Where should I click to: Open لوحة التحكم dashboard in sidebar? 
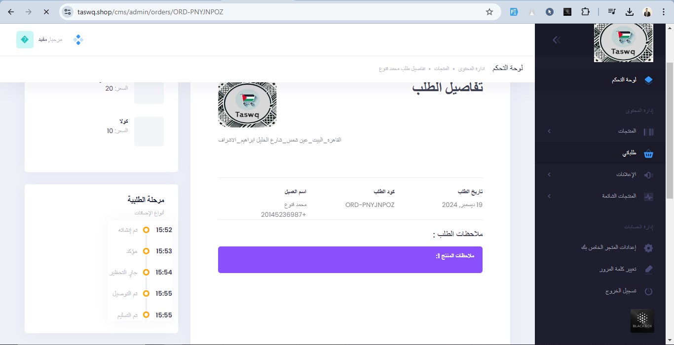[x=624, y=80]
